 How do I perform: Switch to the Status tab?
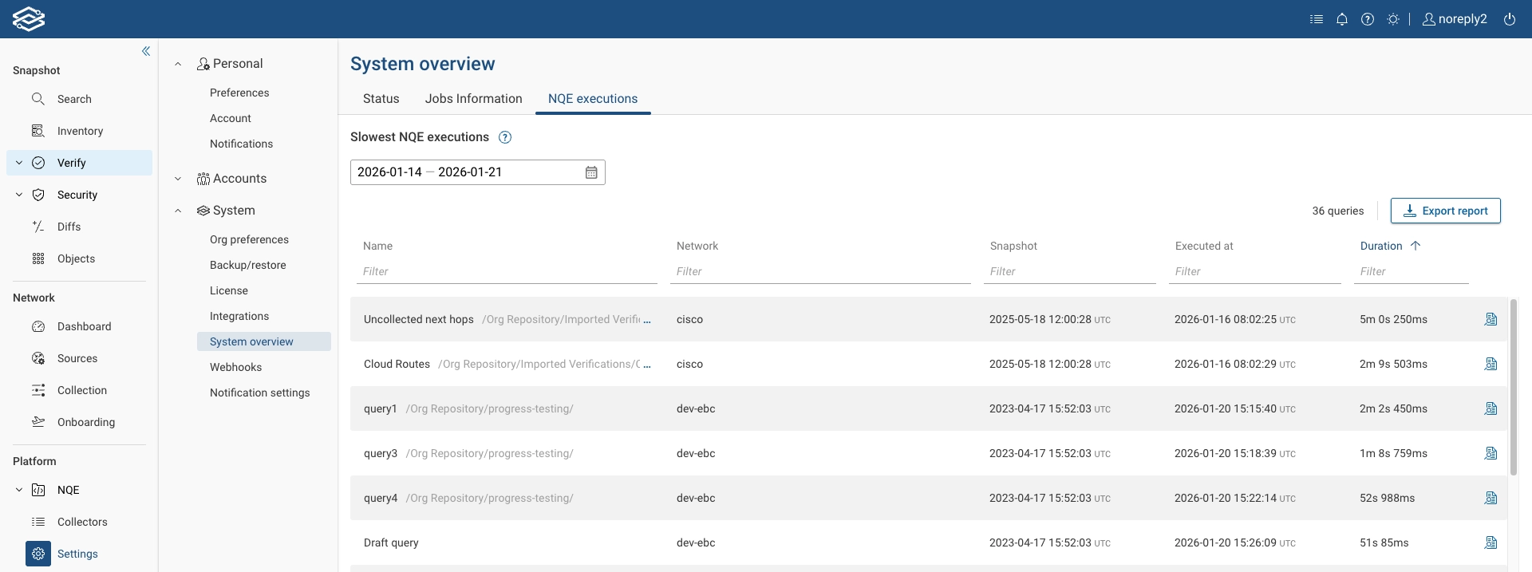[x=381, y=99]
